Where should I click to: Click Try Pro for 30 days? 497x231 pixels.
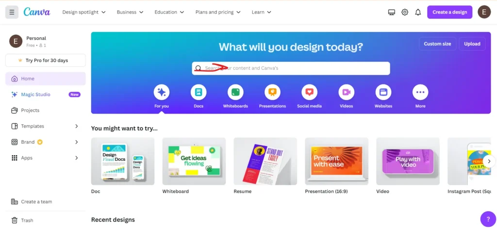[45, 60]
